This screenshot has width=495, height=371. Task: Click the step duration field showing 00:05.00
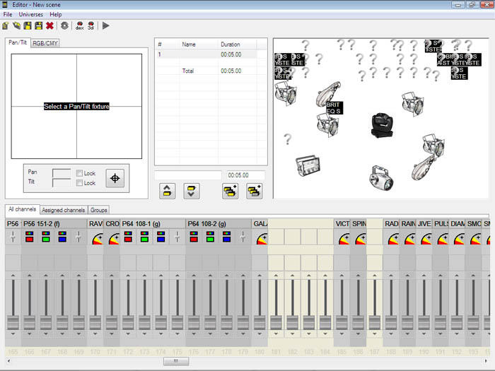[245, 175]
